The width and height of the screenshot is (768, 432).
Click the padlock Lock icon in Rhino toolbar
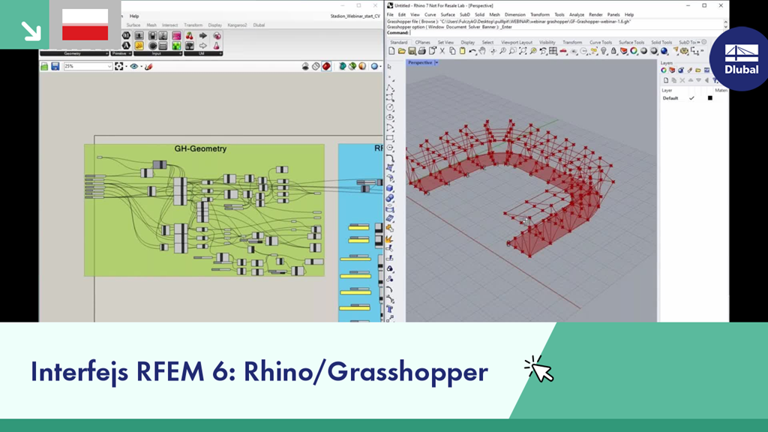point(613,51)
